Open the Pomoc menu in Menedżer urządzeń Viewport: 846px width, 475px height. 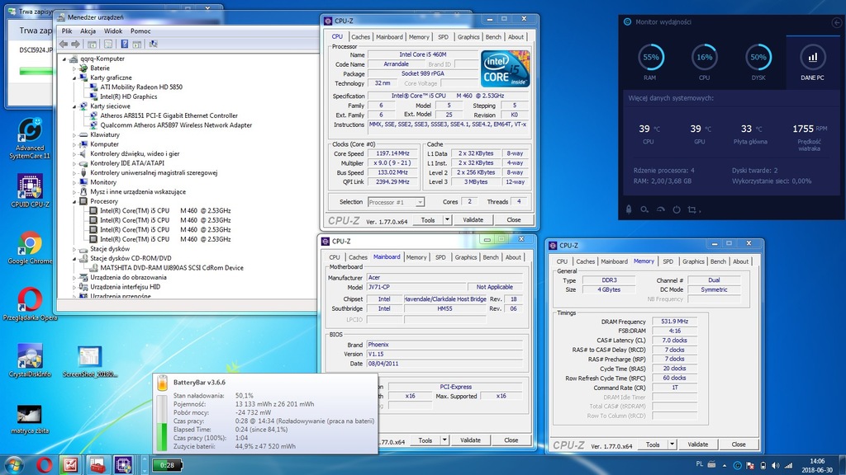[x=140, y=31]
